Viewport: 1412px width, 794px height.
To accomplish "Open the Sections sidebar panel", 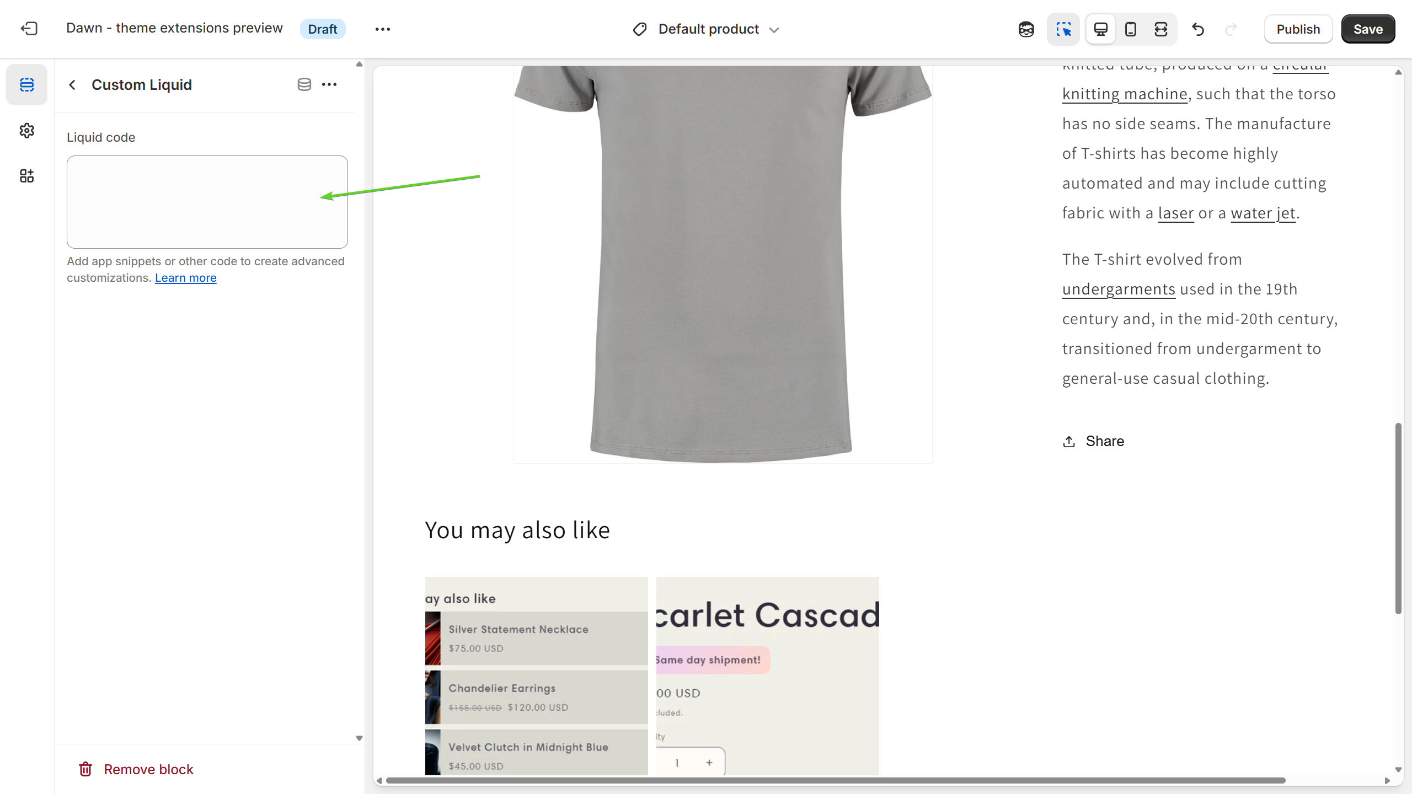I will [x=26, y=85].
